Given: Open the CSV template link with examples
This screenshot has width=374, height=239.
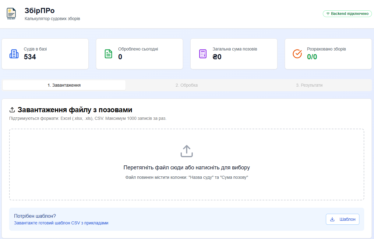Looking at the screenshot, I should pyautogui.click(x=61, y=223).
